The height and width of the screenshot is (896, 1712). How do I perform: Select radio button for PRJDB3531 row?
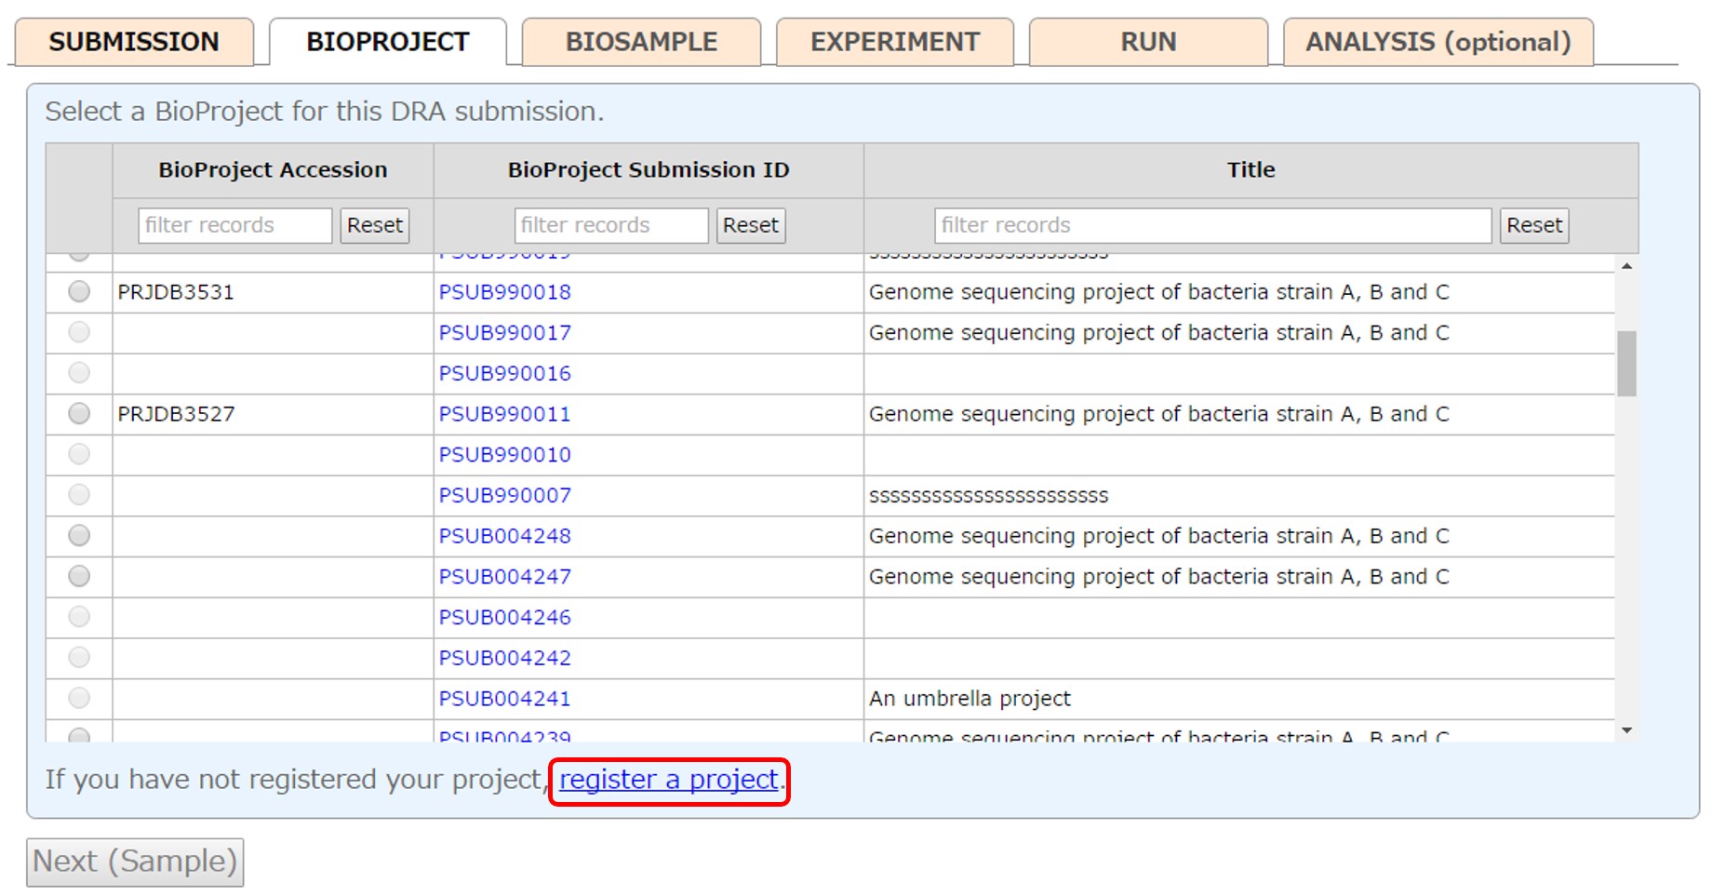point(79,292)
